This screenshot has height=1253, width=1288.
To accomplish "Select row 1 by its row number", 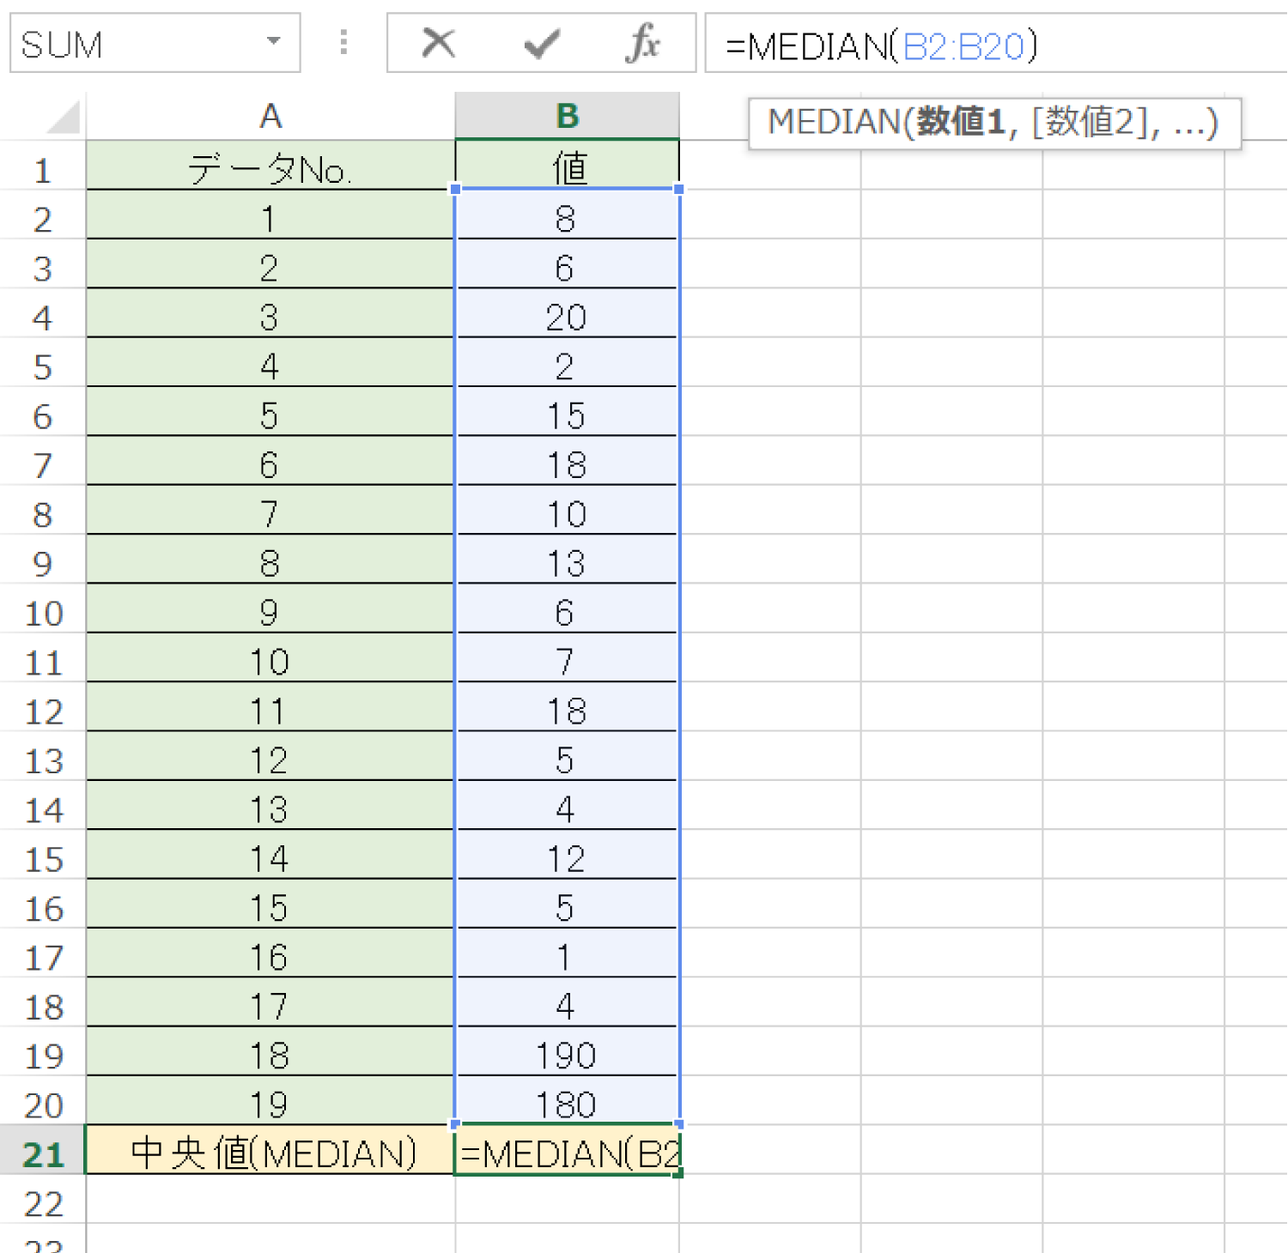I will (x=43, y=168).
